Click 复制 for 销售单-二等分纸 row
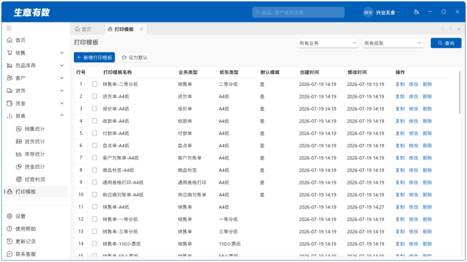This screenshot has height=262, width=467. coord(400,84)
